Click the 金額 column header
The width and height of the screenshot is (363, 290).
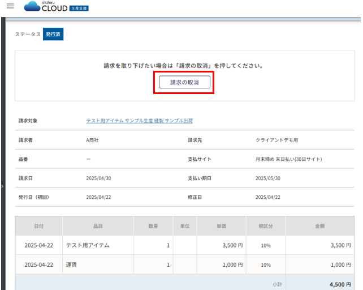[319, 226]
